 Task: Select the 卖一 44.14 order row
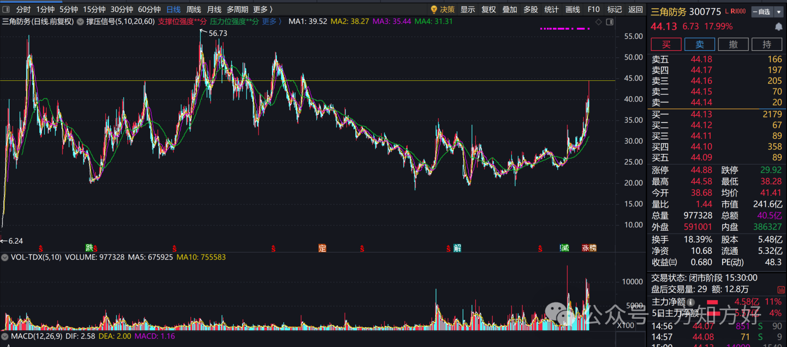tap(717, 102)
